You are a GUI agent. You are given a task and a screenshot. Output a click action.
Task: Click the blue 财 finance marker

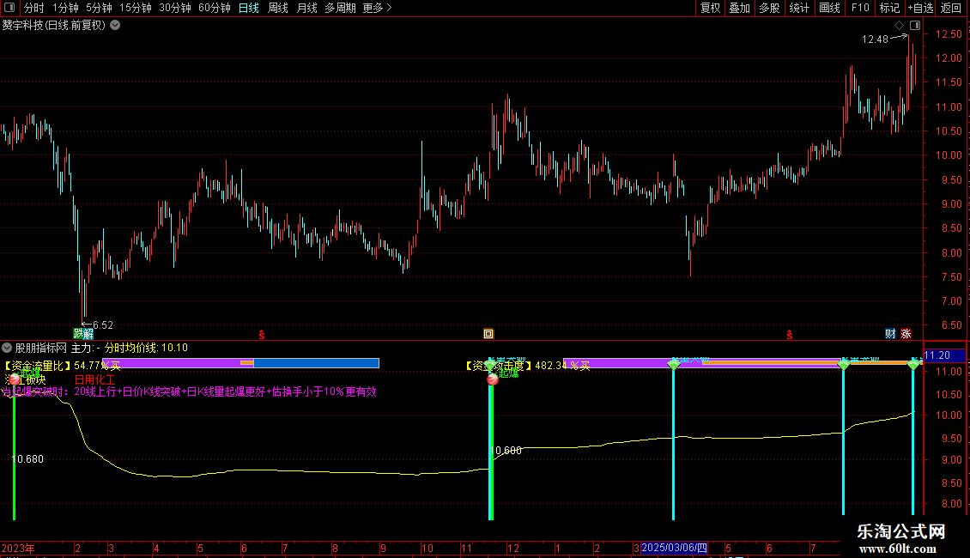coord(890,334)
